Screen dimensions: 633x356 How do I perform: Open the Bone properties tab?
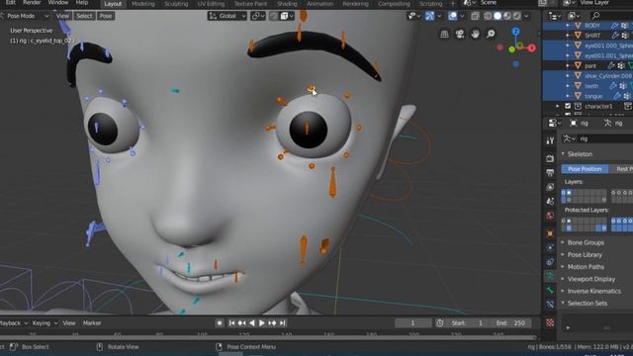[x=550, y=290]
